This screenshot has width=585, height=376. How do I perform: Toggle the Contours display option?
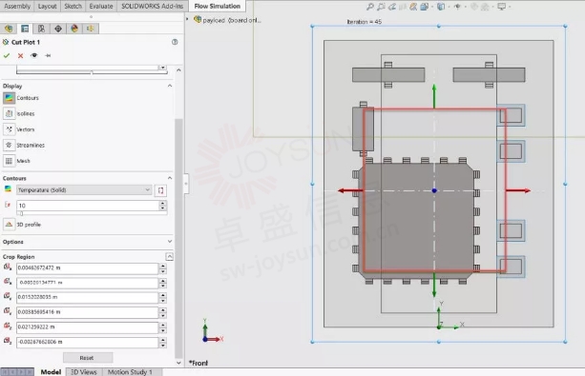9,98
